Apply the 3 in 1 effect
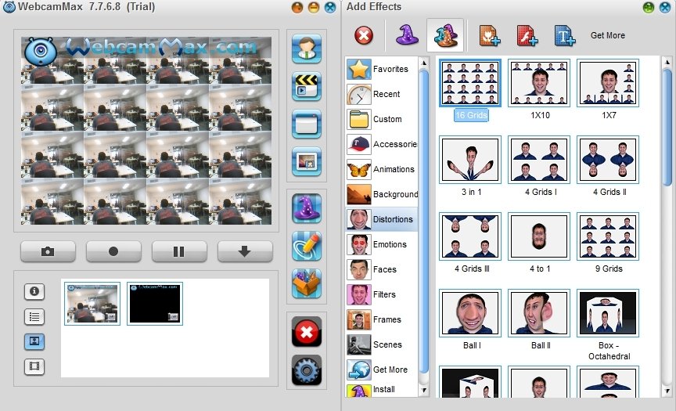This screenshot has width=676, height=411. 470,160
